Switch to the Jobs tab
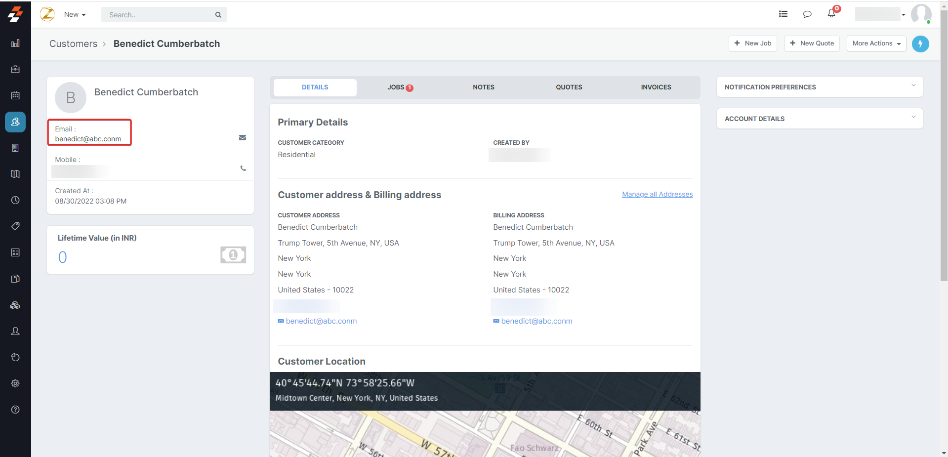Viewport: 948px width, 457px height. click(400, 87)
